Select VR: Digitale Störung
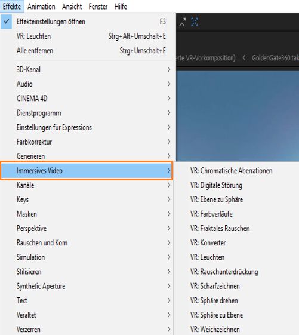The image size is (299, 335). [216, 185]
